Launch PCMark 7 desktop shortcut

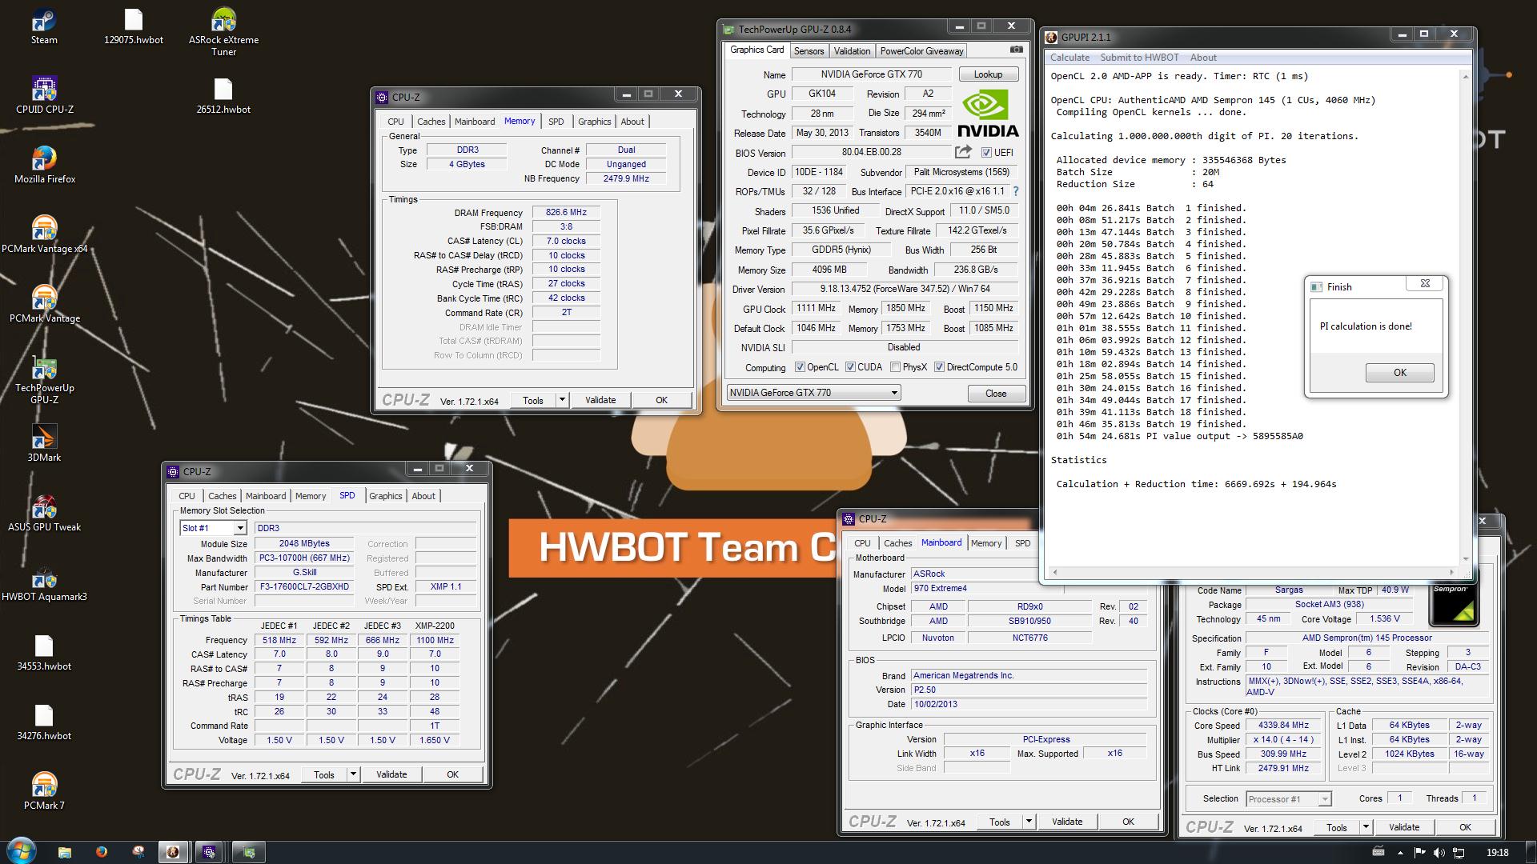coord(44,792)
